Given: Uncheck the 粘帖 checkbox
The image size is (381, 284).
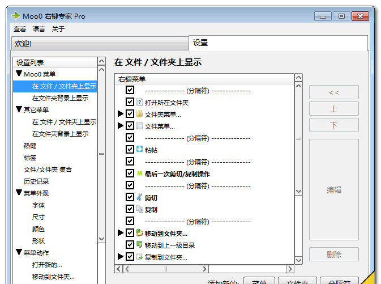Looking at the screenshot, I should coord(130,149).
